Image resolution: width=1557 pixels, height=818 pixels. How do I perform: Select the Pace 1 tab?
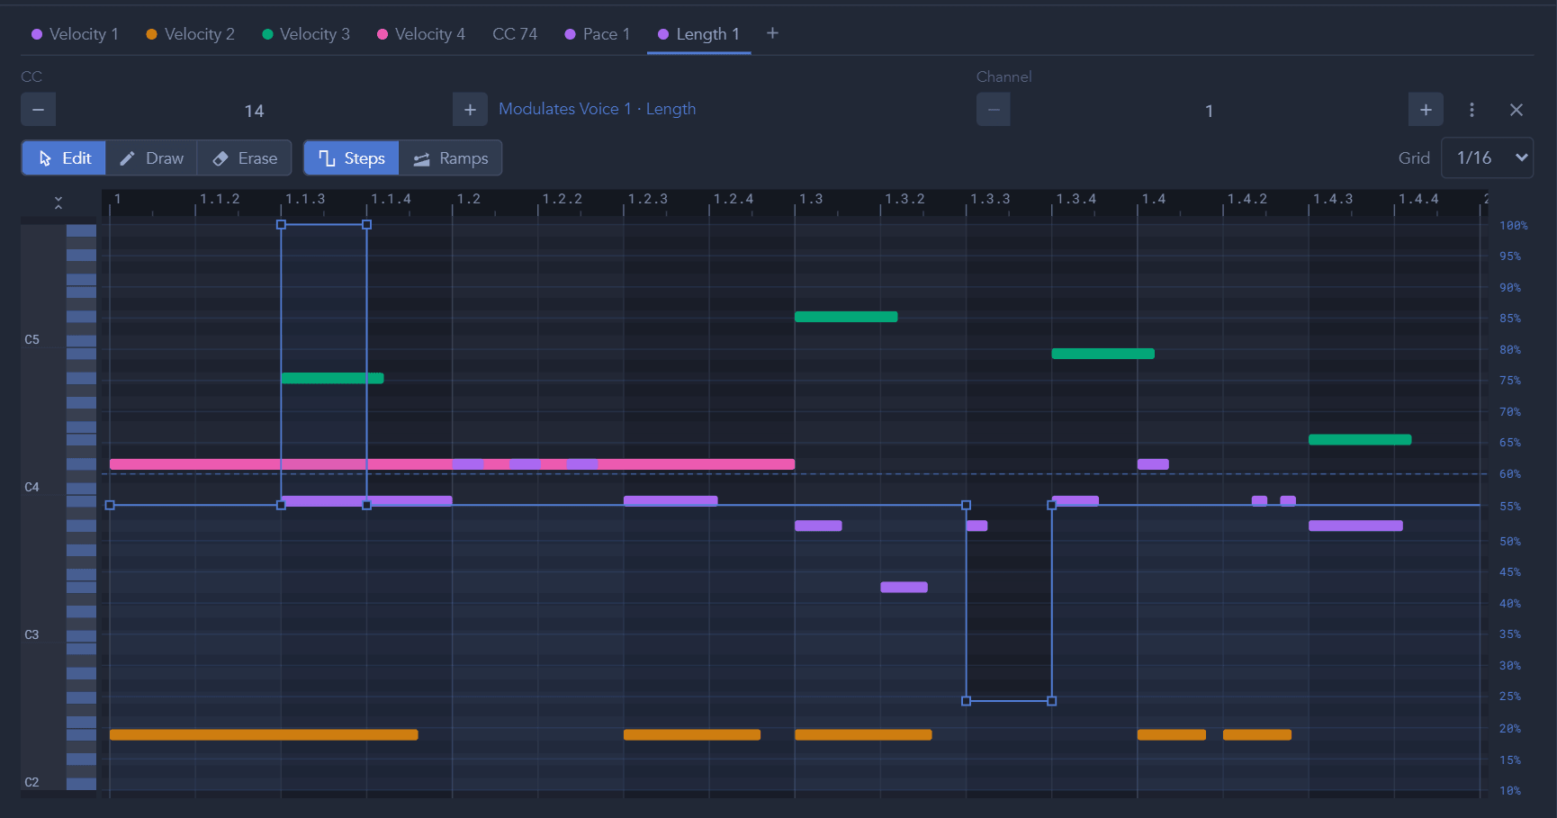click(x=597, y=34)
